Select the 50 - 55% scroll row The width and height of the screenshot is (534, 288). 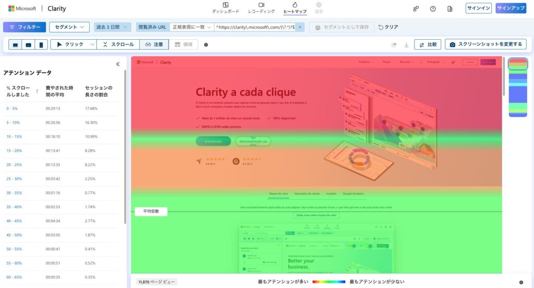60,249
